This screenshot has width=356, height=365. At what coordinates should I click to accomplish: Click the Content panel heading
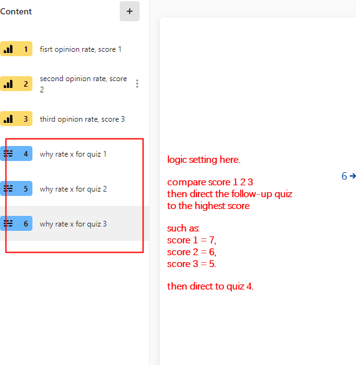coord(16,11)
